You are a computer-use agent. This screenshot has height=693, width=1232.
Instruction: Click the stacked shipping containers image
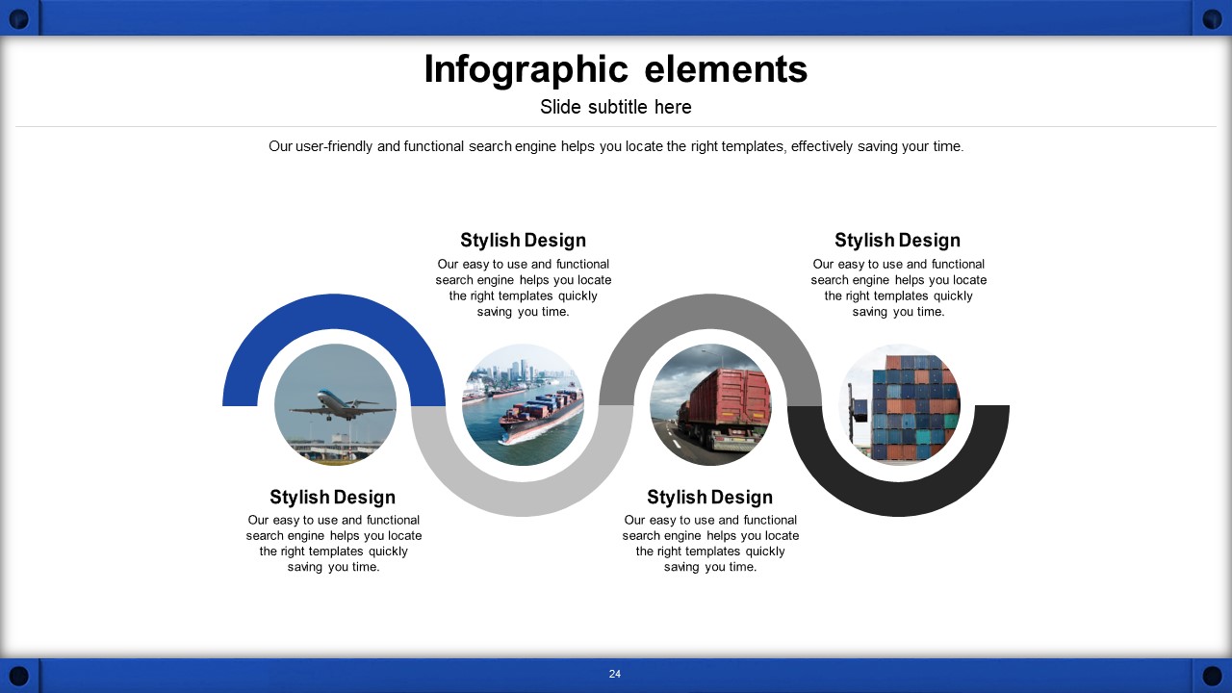pos(898,405)
